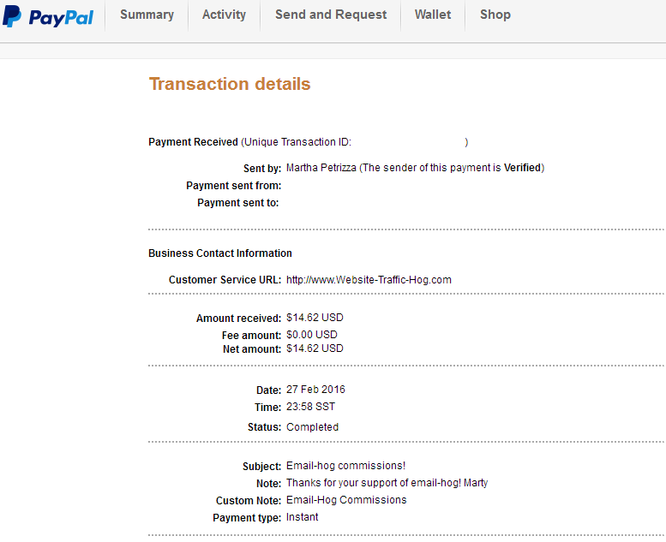The width and height of the screenshot is (666, 542).
Task: Open the Shop tab
Action: [x=495, y=15]
